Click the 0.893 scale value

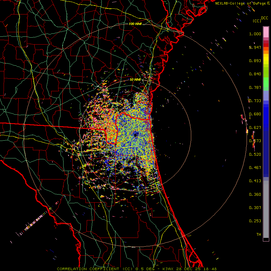pyautogui.click(x=255, y=61)
